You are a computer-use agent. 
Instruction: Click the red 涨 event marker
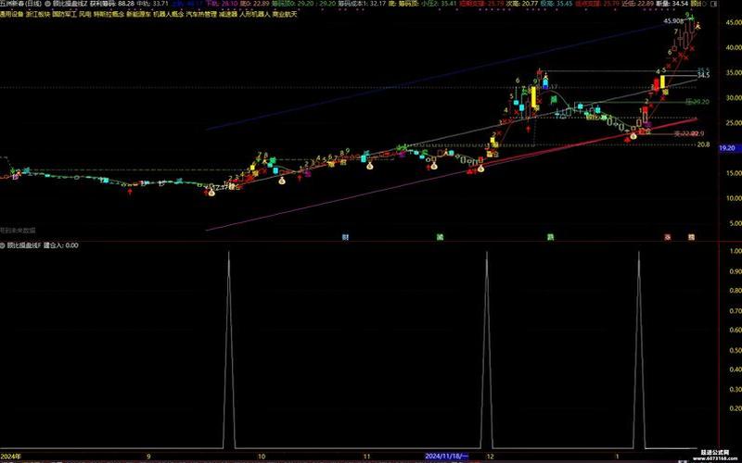668,237
